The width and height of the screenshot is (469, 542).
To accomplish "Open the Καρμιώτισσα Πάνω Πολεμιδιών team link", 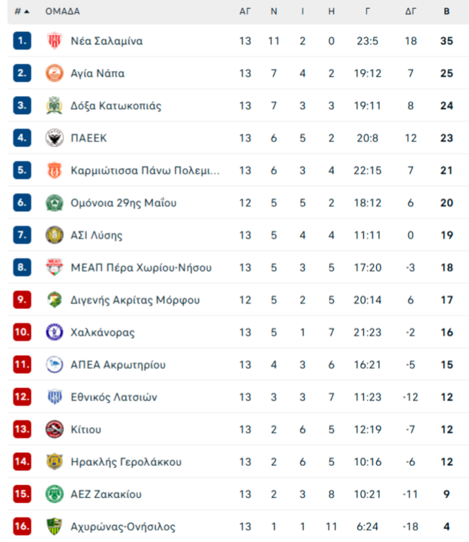I will pos(145,170).
